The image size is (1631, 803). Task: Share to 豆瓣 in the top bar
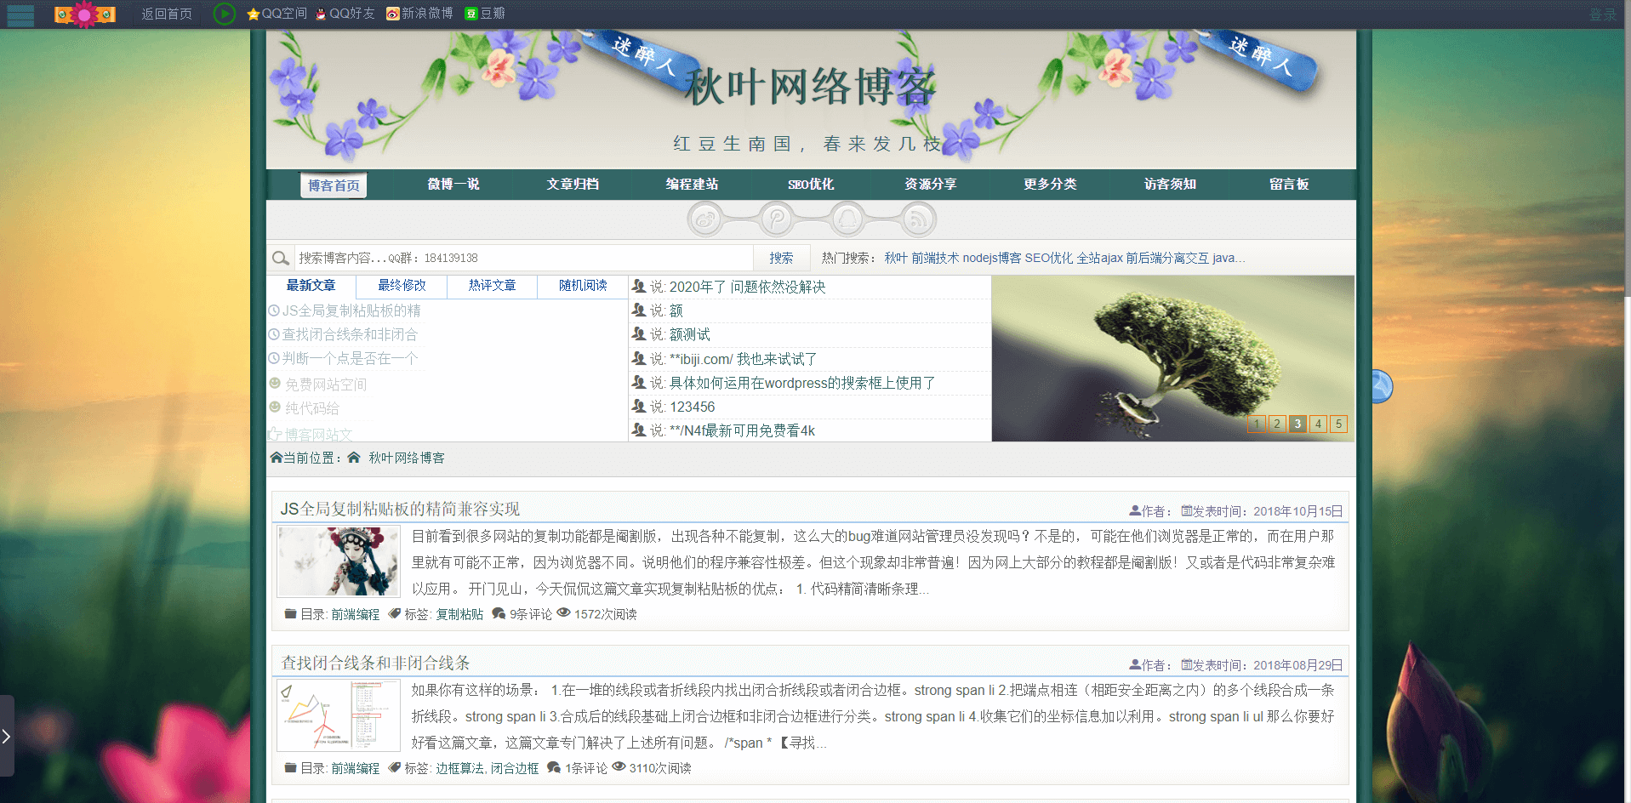click(485, 14)
